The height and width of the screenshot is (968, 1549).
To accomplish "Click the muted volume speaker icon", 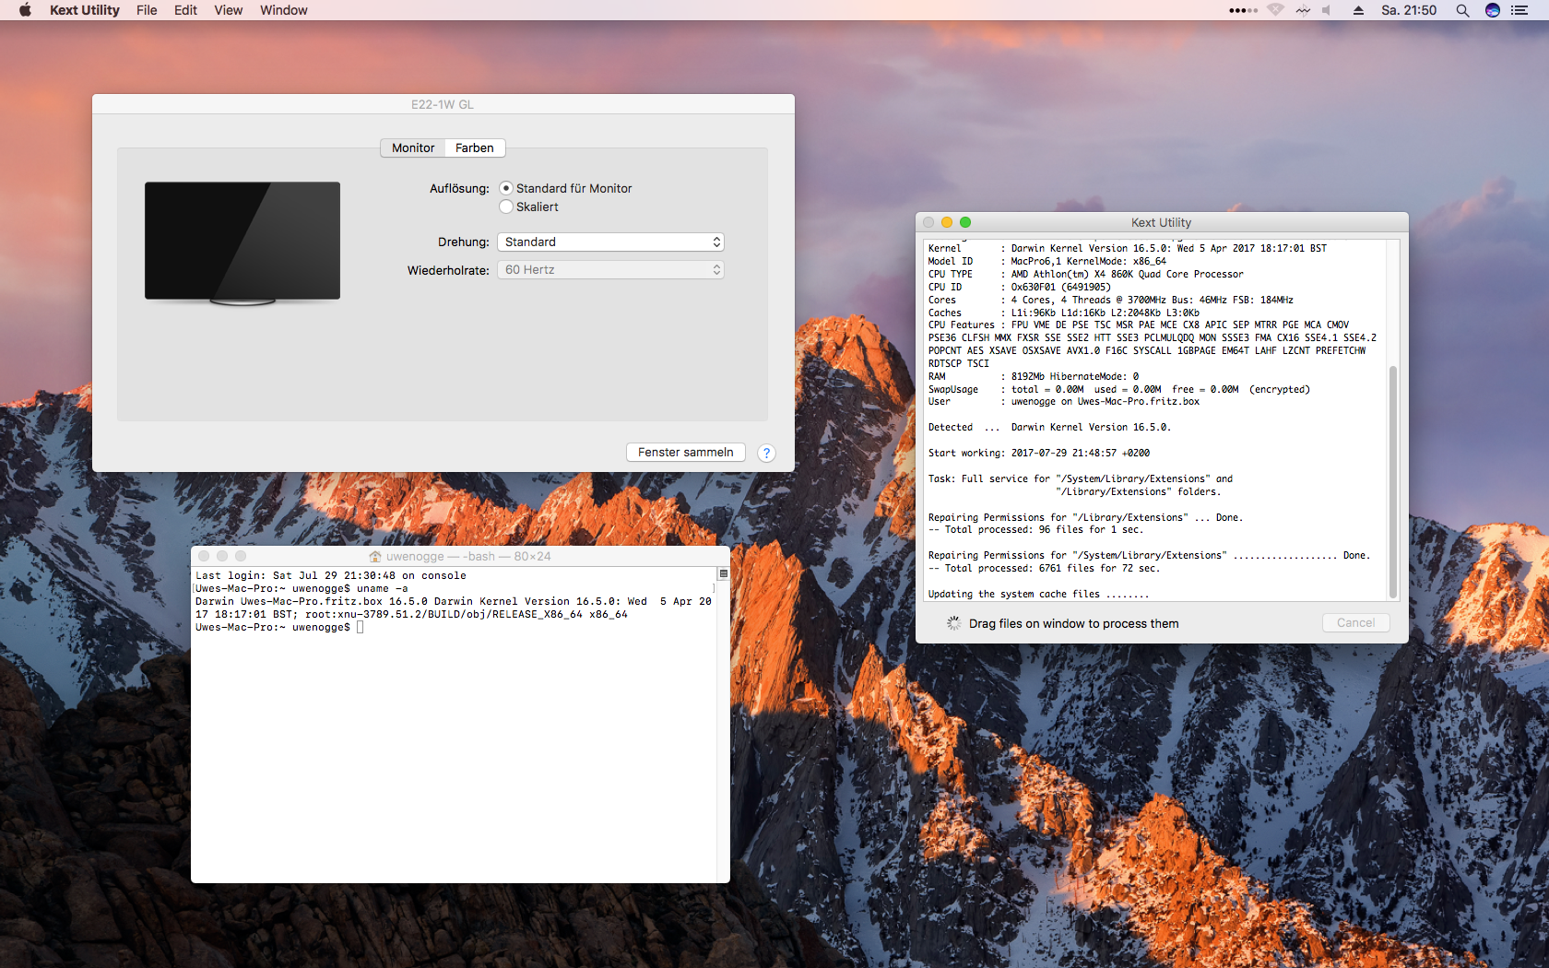I will point(1327,10).
